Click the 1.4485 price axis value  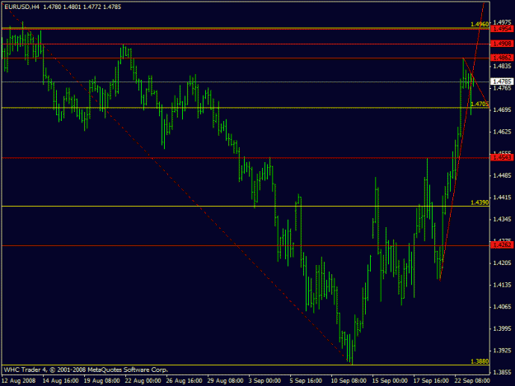503,175
